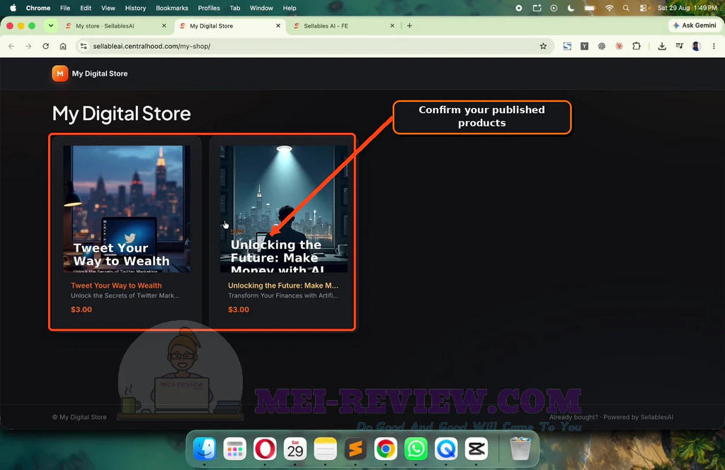Bookmark this page with the star icon
Screen dimensions: 725x470
click(543, 46)
